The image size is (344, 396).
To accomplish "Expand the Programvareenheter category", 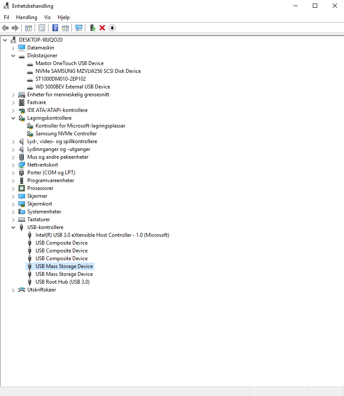I will point(13,180).
